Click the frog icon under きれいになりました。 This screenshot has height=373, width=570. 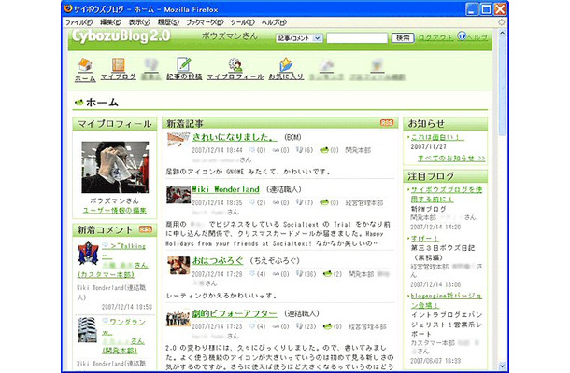pyautogui.click(x=324, y=150)
